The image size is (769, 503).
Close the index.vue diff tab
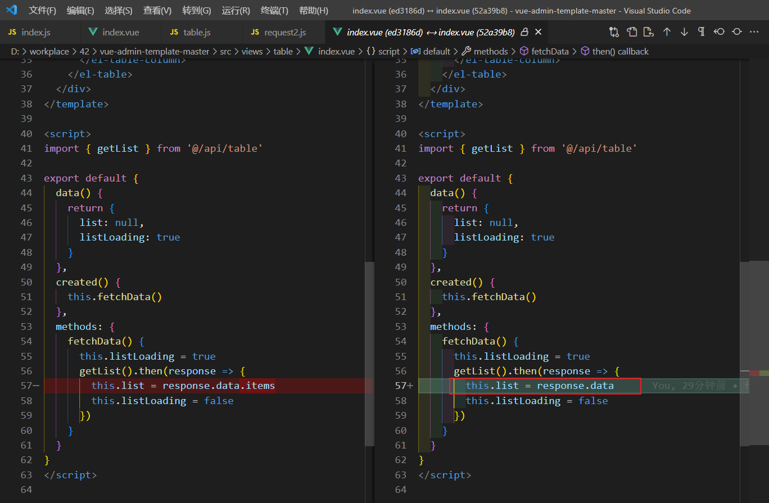[539, 32]
